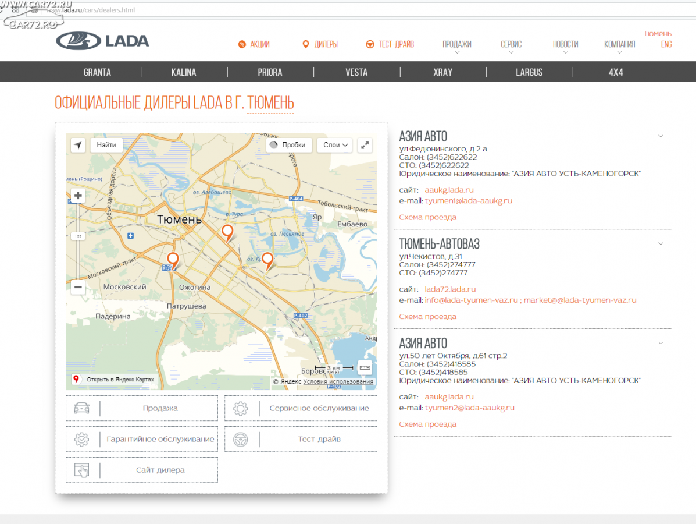The width and height of the screenshot is (696, 524).
Task: Click the Сайт дилера pointer icon
Action: tap(81, 470)
